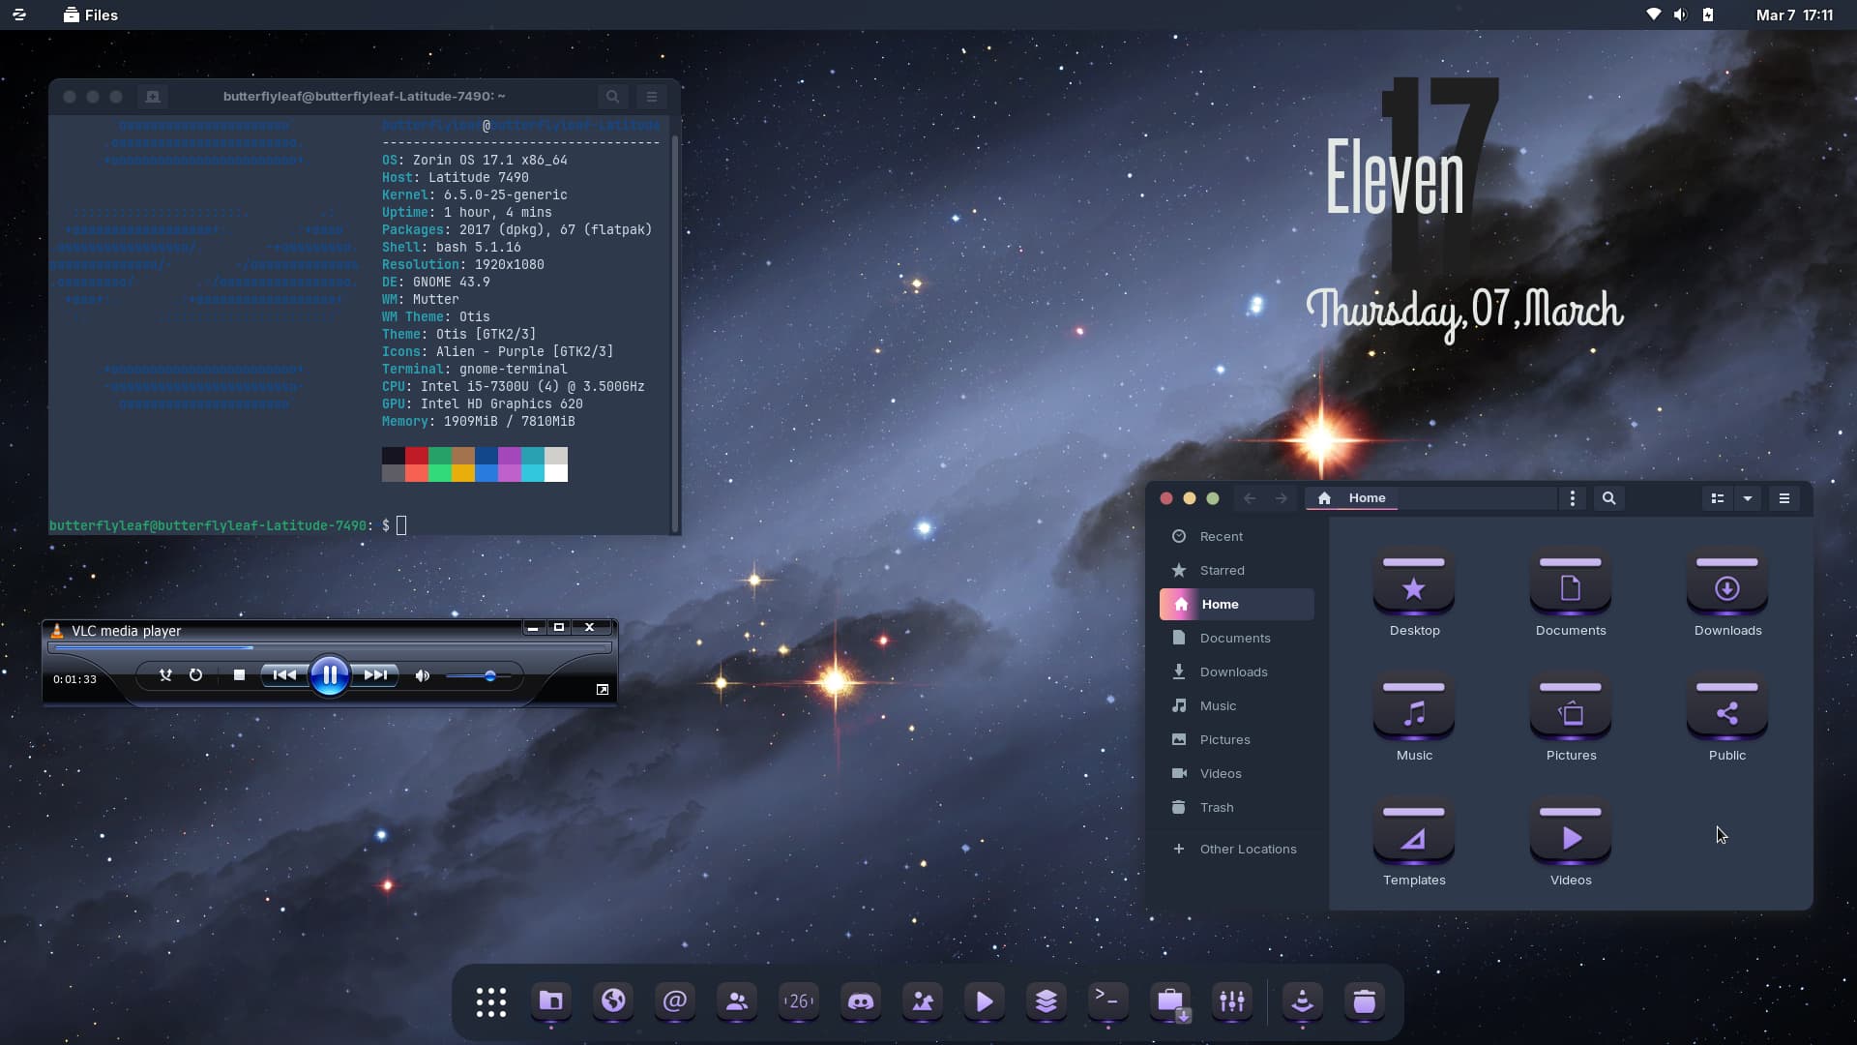Select the Videos folder icon in grid
This screenshot has width=1857, height=1045.
click(x=1571, y=833)
